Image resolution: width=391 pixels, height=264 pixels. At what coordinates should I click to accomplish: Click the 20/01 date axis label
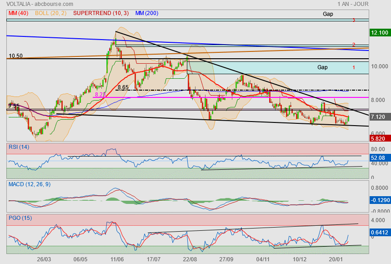tap(336, 259)
